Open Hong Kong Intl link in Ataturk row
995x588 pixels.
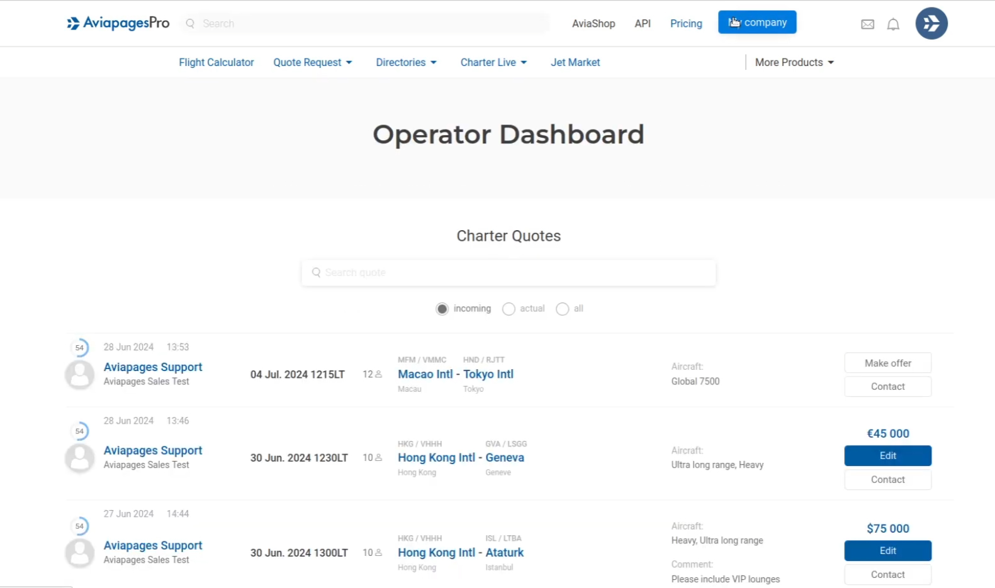[x=436, y=553]
